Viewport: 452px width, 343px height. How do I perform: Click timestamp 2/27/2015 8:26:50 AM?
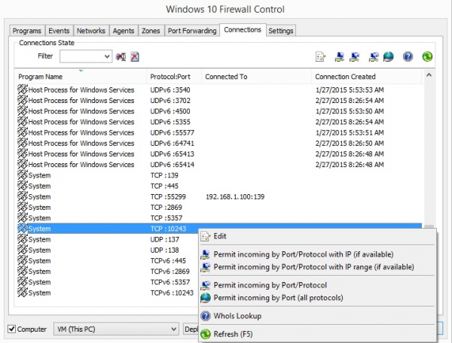pos(350,143)
